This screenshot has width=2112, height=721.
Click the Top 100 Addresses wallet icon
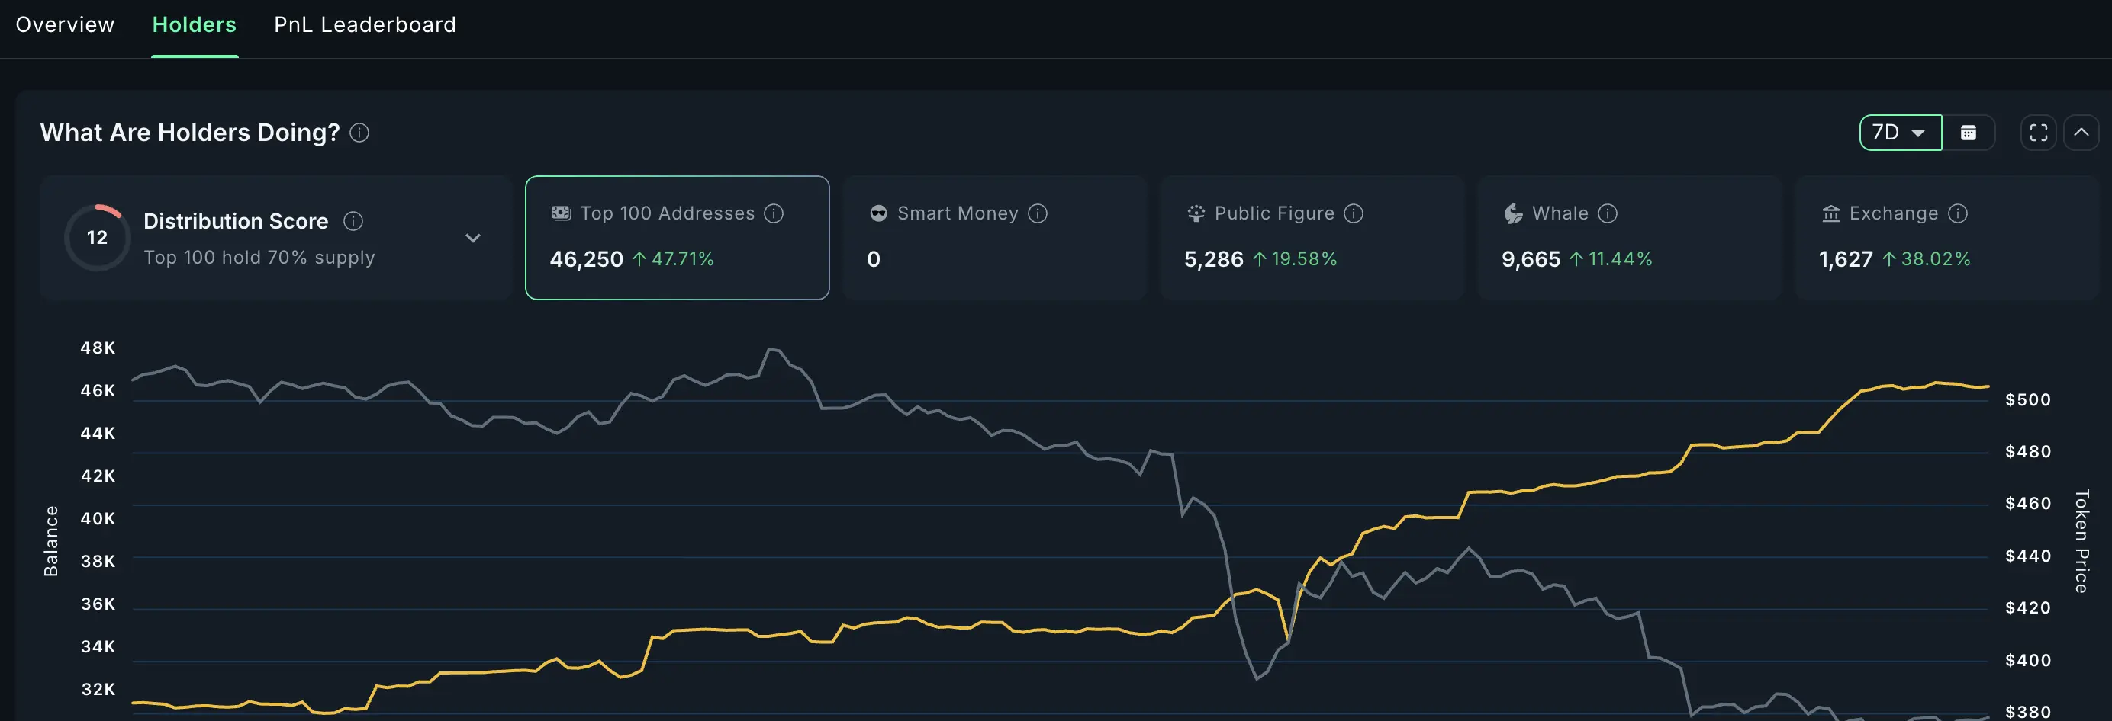[559, 213]
